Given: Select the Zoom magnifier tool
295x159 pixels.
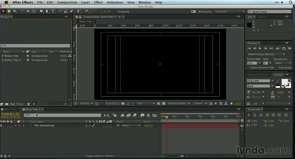Looking at the screenshot, I should pos(15,11).
